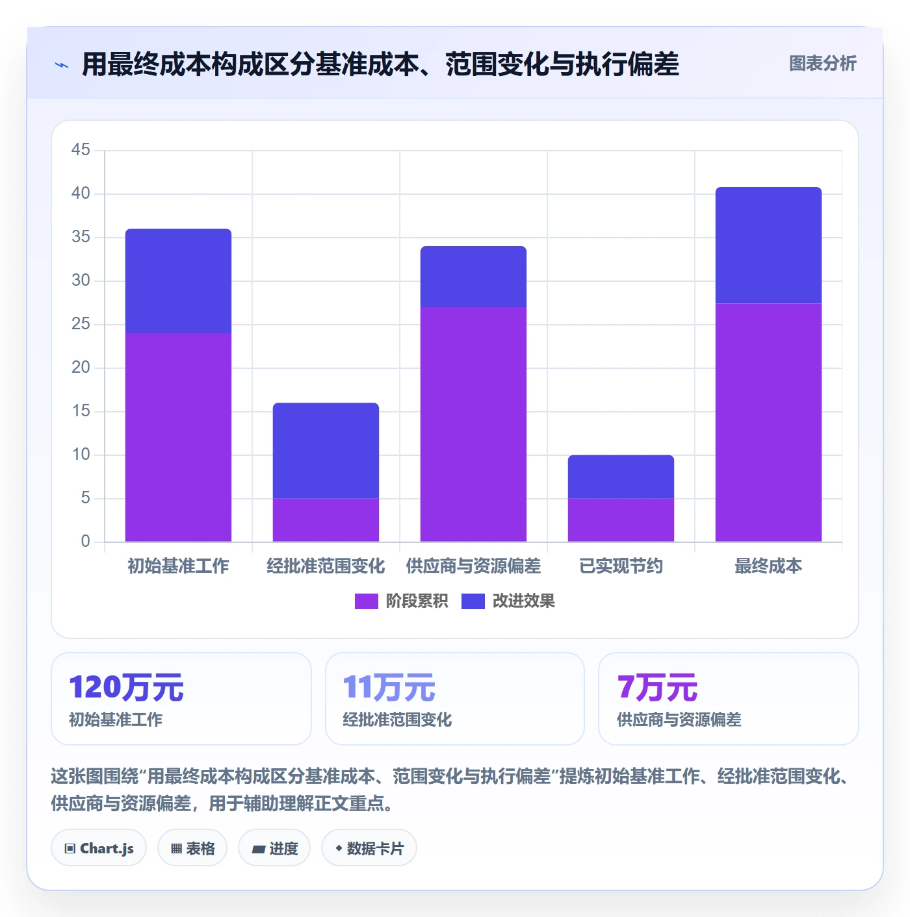Click the purple segment of 最终成本 bar
The image size is (910, 917).
point(768,423)
